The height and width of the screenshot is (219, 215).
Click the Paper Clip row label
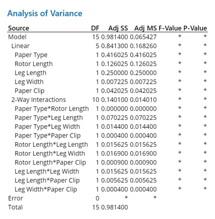click(x=29, y=91)
